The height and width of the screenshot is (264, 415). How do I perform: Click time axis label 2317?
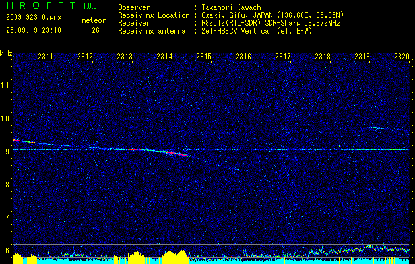[x=283, y=56]
